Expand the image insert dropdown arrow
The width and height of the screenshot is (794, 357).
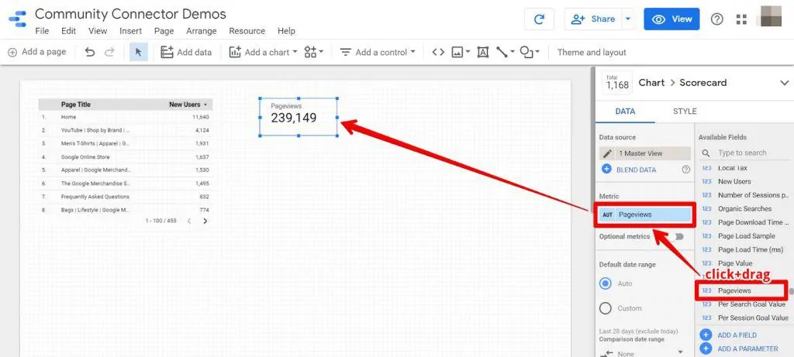click(468, 52)
